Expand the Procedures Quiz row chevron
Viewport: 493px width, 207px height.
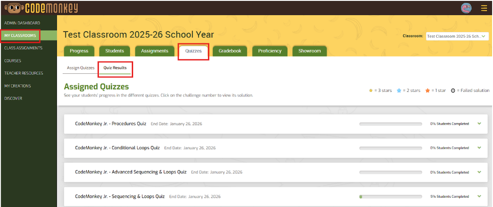point(479,123)
